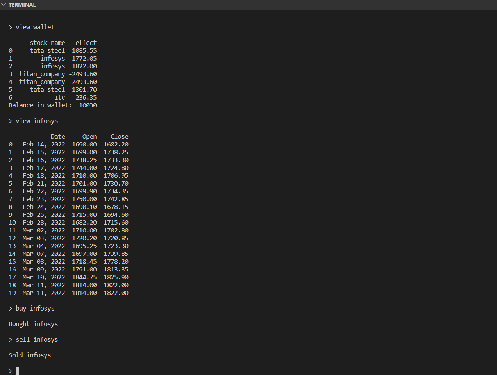Click the 1715.60 close price
Viewport: 497px width, 375px height.
tap(116, 222)
